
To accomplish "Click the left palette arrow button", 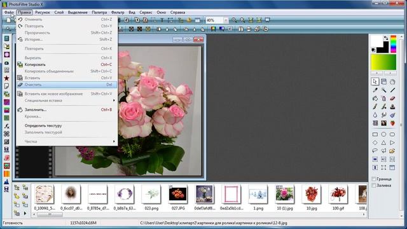I will pyautogui.click(x=377, y=73).
